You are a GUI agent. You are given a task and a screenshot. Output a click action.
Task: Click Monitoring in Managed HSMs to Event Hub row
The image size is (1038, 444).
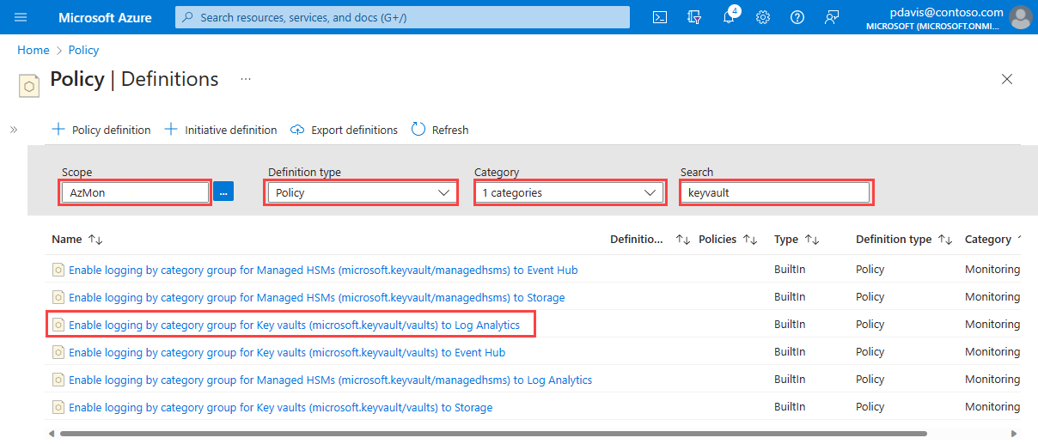[x=992, y=269]
